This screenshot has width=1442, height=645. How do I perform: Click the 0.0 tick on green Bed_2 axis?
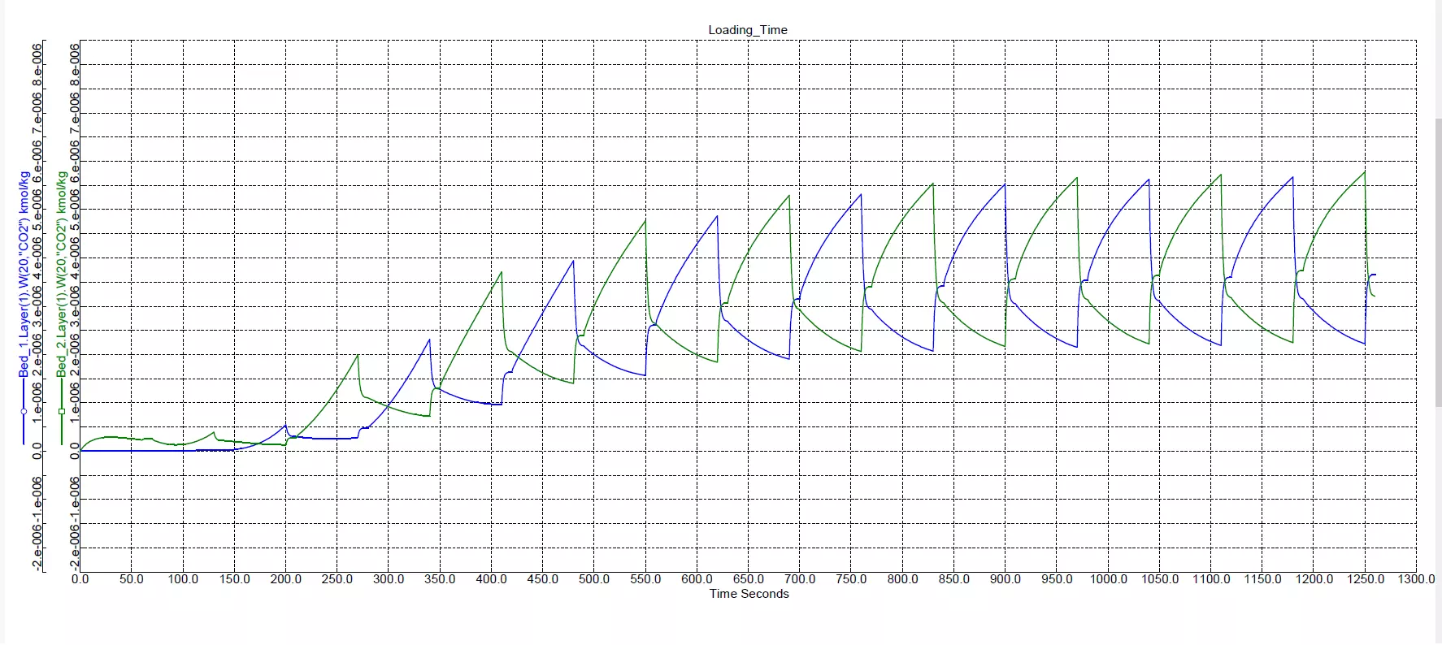(75, 451)
